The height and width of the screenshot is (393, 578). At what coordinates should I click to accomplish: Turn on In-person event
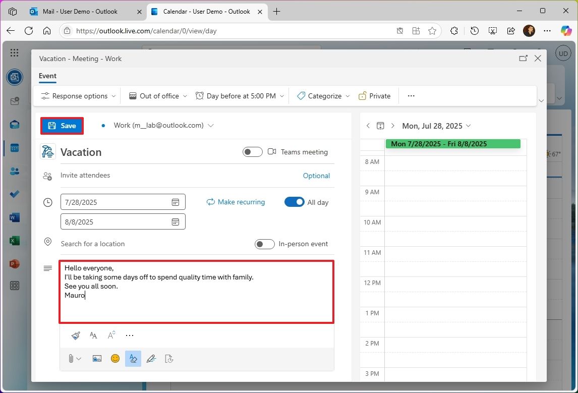(264, 244)
